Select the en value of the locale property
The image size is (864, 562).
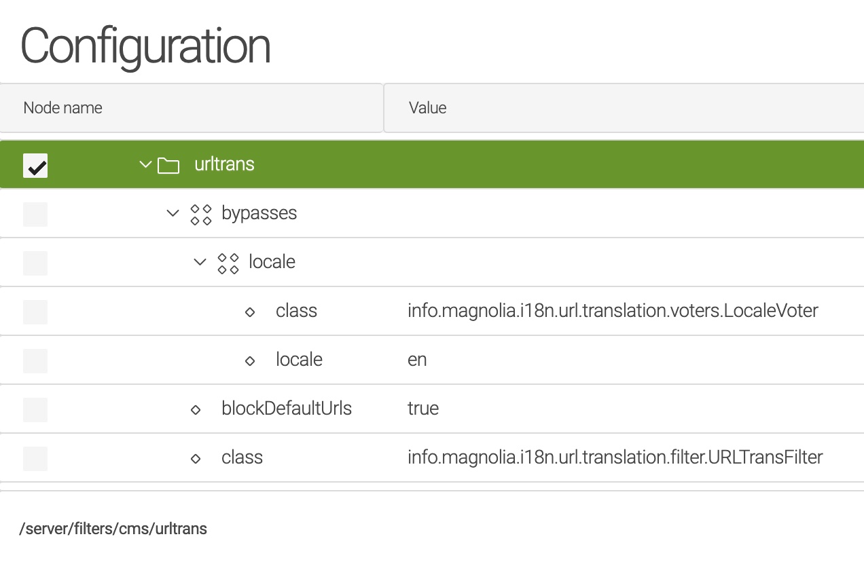click(x=416, y=360)
